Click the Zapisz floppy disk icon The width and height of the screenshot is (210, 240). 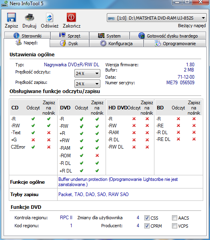click(11, 18)
